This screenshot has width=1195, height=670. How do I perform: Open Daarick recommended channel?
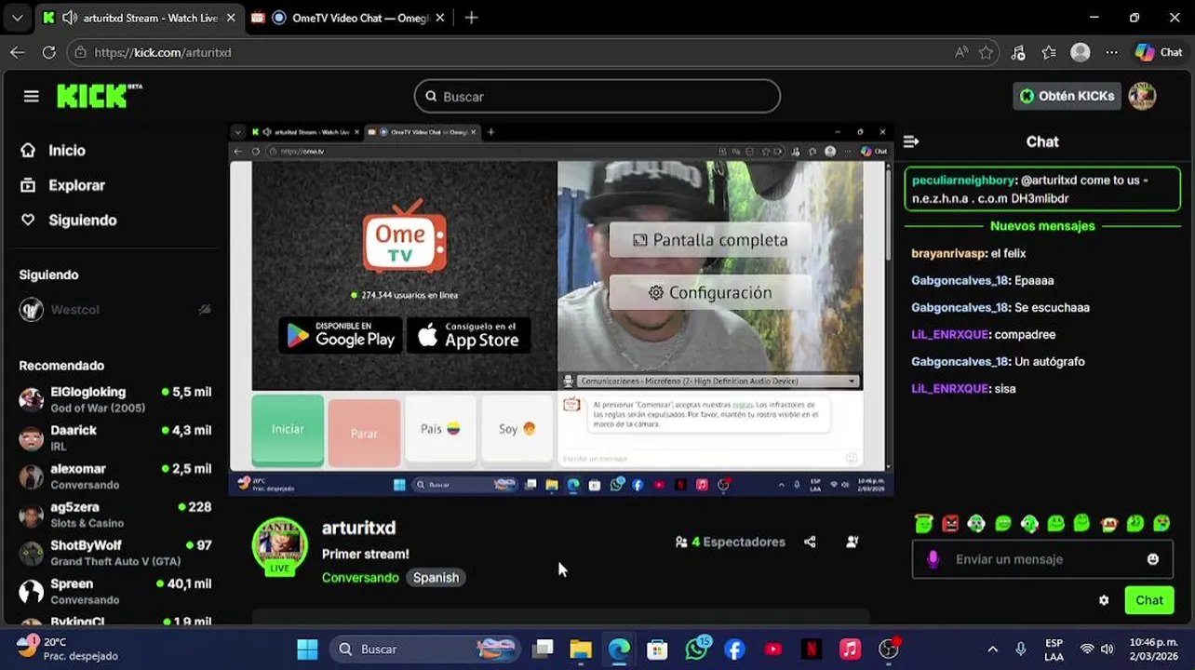[x=115, y=437]
